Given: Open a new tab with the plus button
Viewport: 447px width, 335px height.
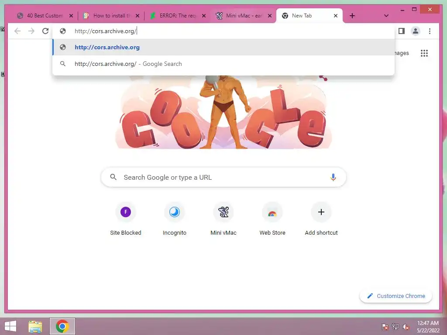Looking at the screenshot, I should pyautogui.click(x=352, y=16).
